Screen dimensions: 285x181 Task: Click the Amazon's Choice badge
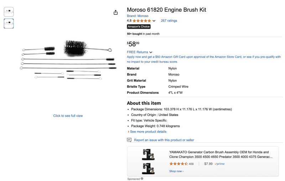coord(139,27)
